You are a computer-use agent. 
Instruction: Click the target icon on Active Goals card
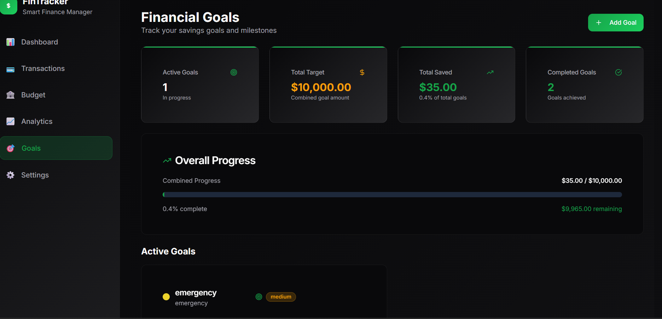tap(233, 72)
